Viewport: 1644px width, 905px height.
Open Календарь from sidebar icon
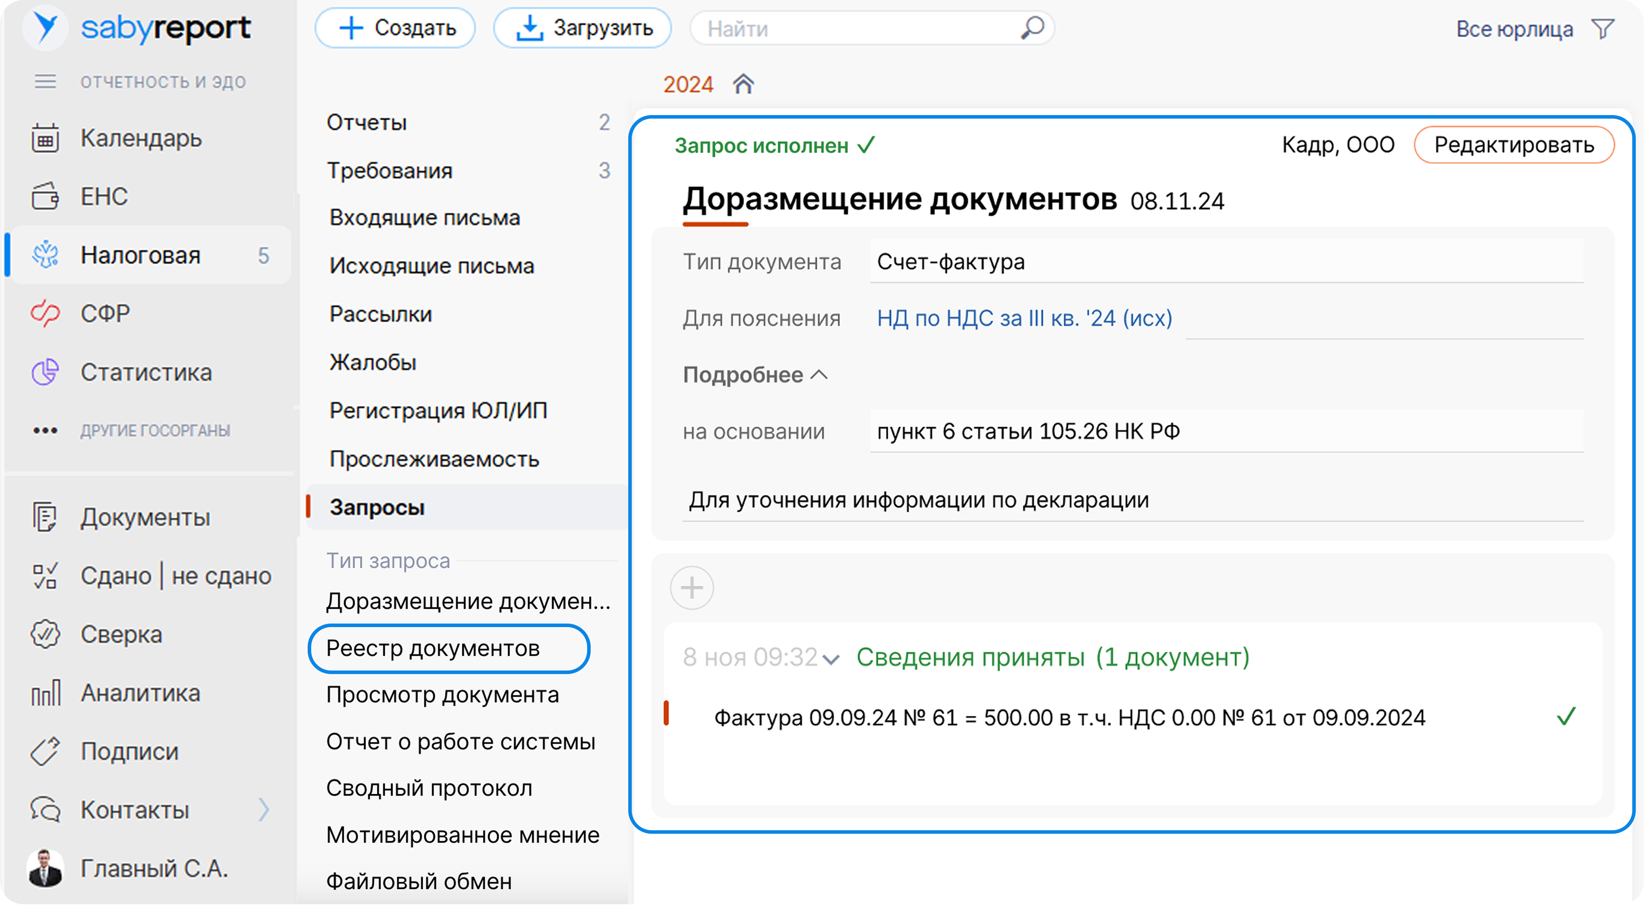coord(45,139)
